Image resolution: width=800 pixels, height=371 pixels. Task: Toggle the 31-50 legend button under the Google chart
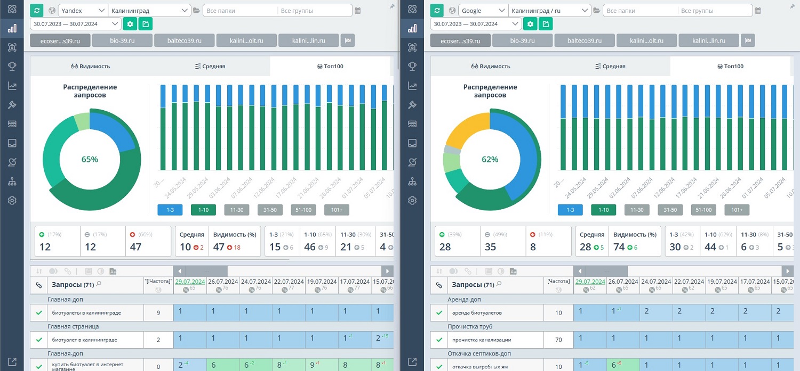click(670, 210)
